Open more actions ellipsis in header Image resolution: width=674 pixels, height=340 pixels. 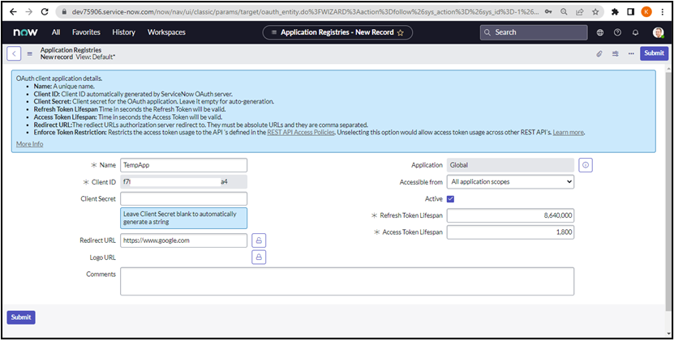pyautogui.click(x=631, y=53)
